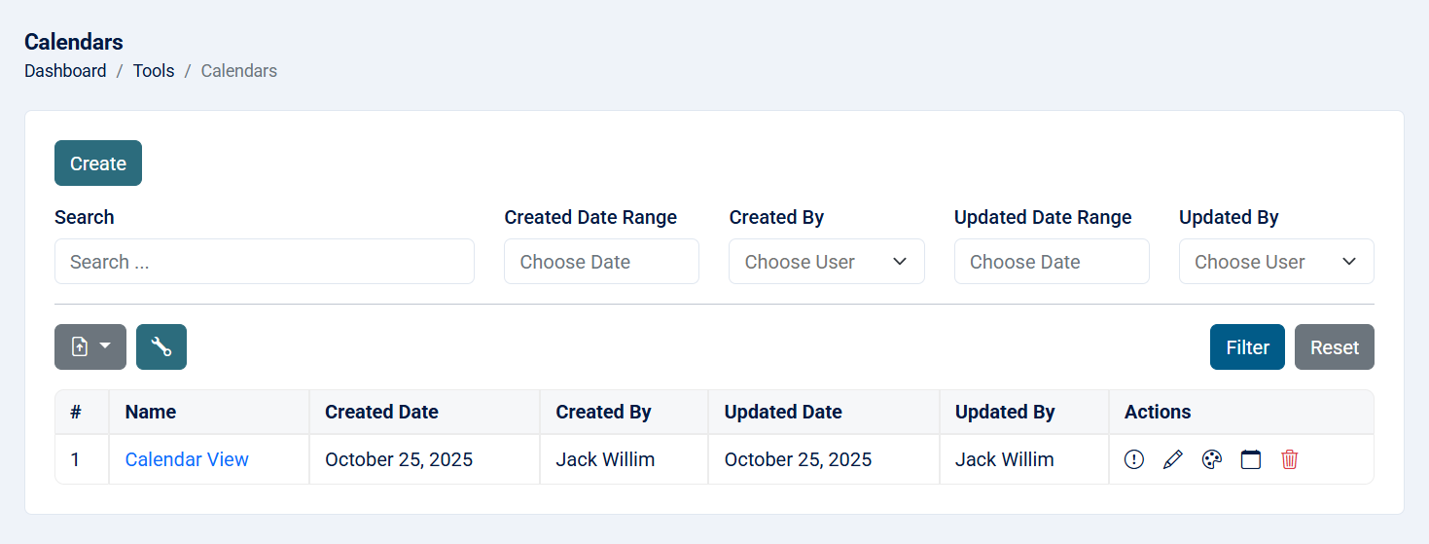The height and width of the screenshot is (544, 1429).
Task: Click the calendar icon in the Actions column
Action: (x=1250, y=459)
